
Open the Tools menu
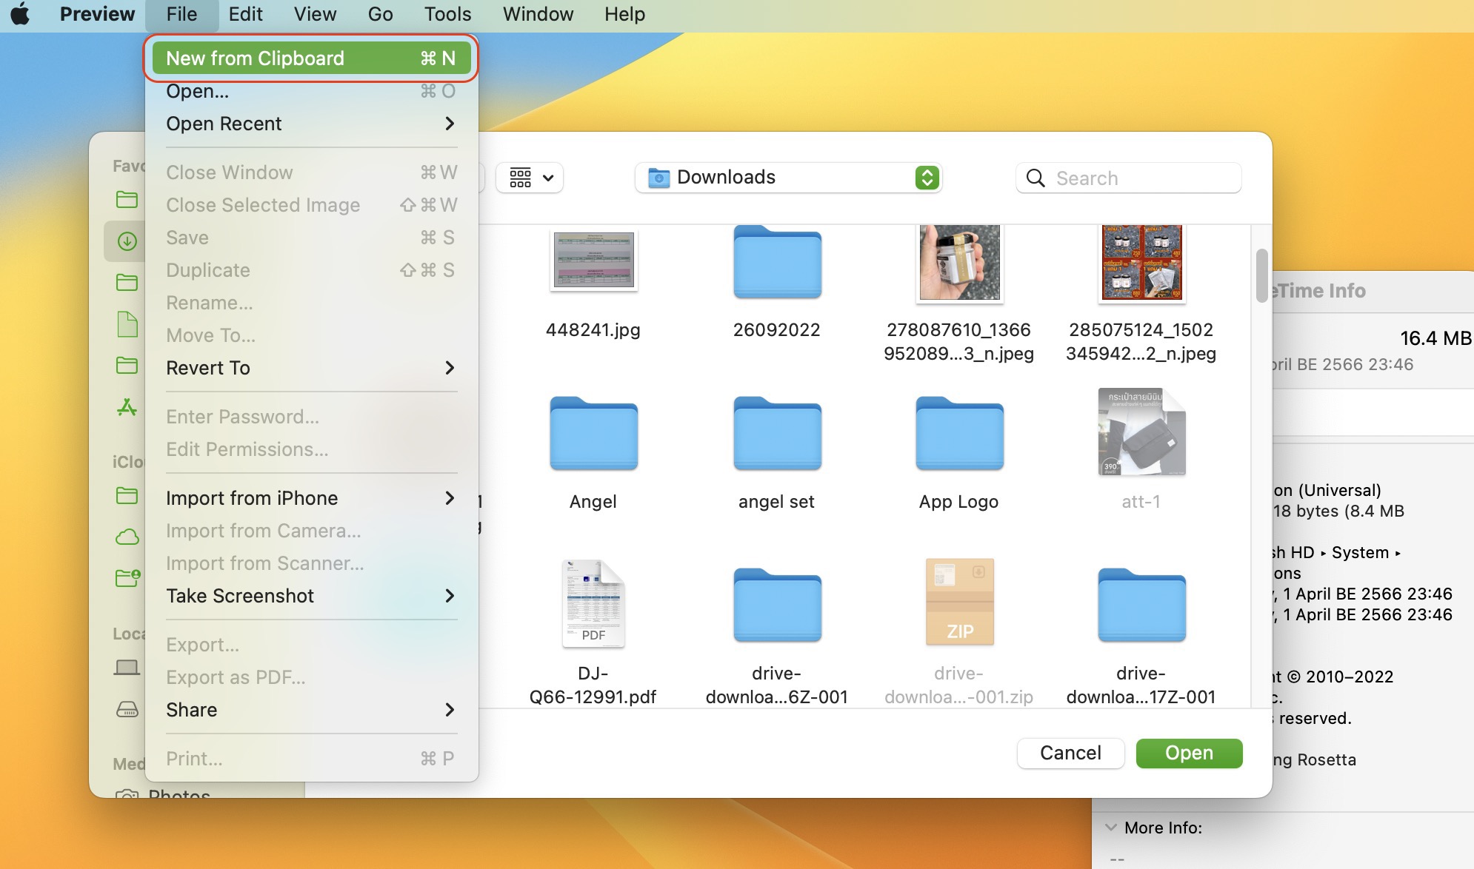447,14
